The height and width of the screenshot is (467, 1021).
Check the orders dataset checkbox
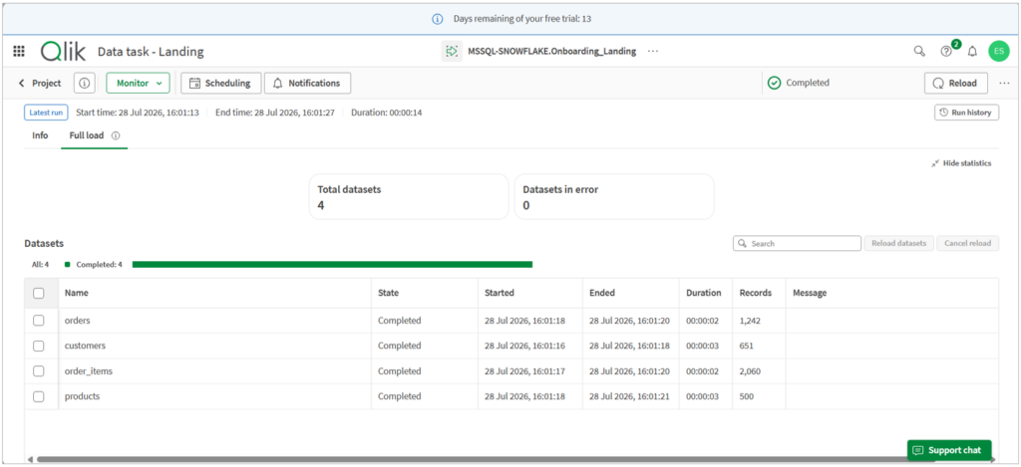click(x=39, y=321)
